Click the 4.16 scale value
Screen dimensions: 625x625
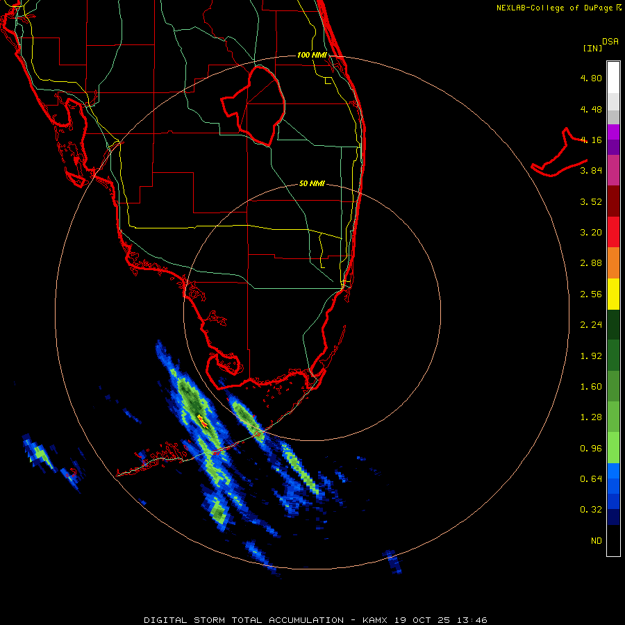[591, 140]
